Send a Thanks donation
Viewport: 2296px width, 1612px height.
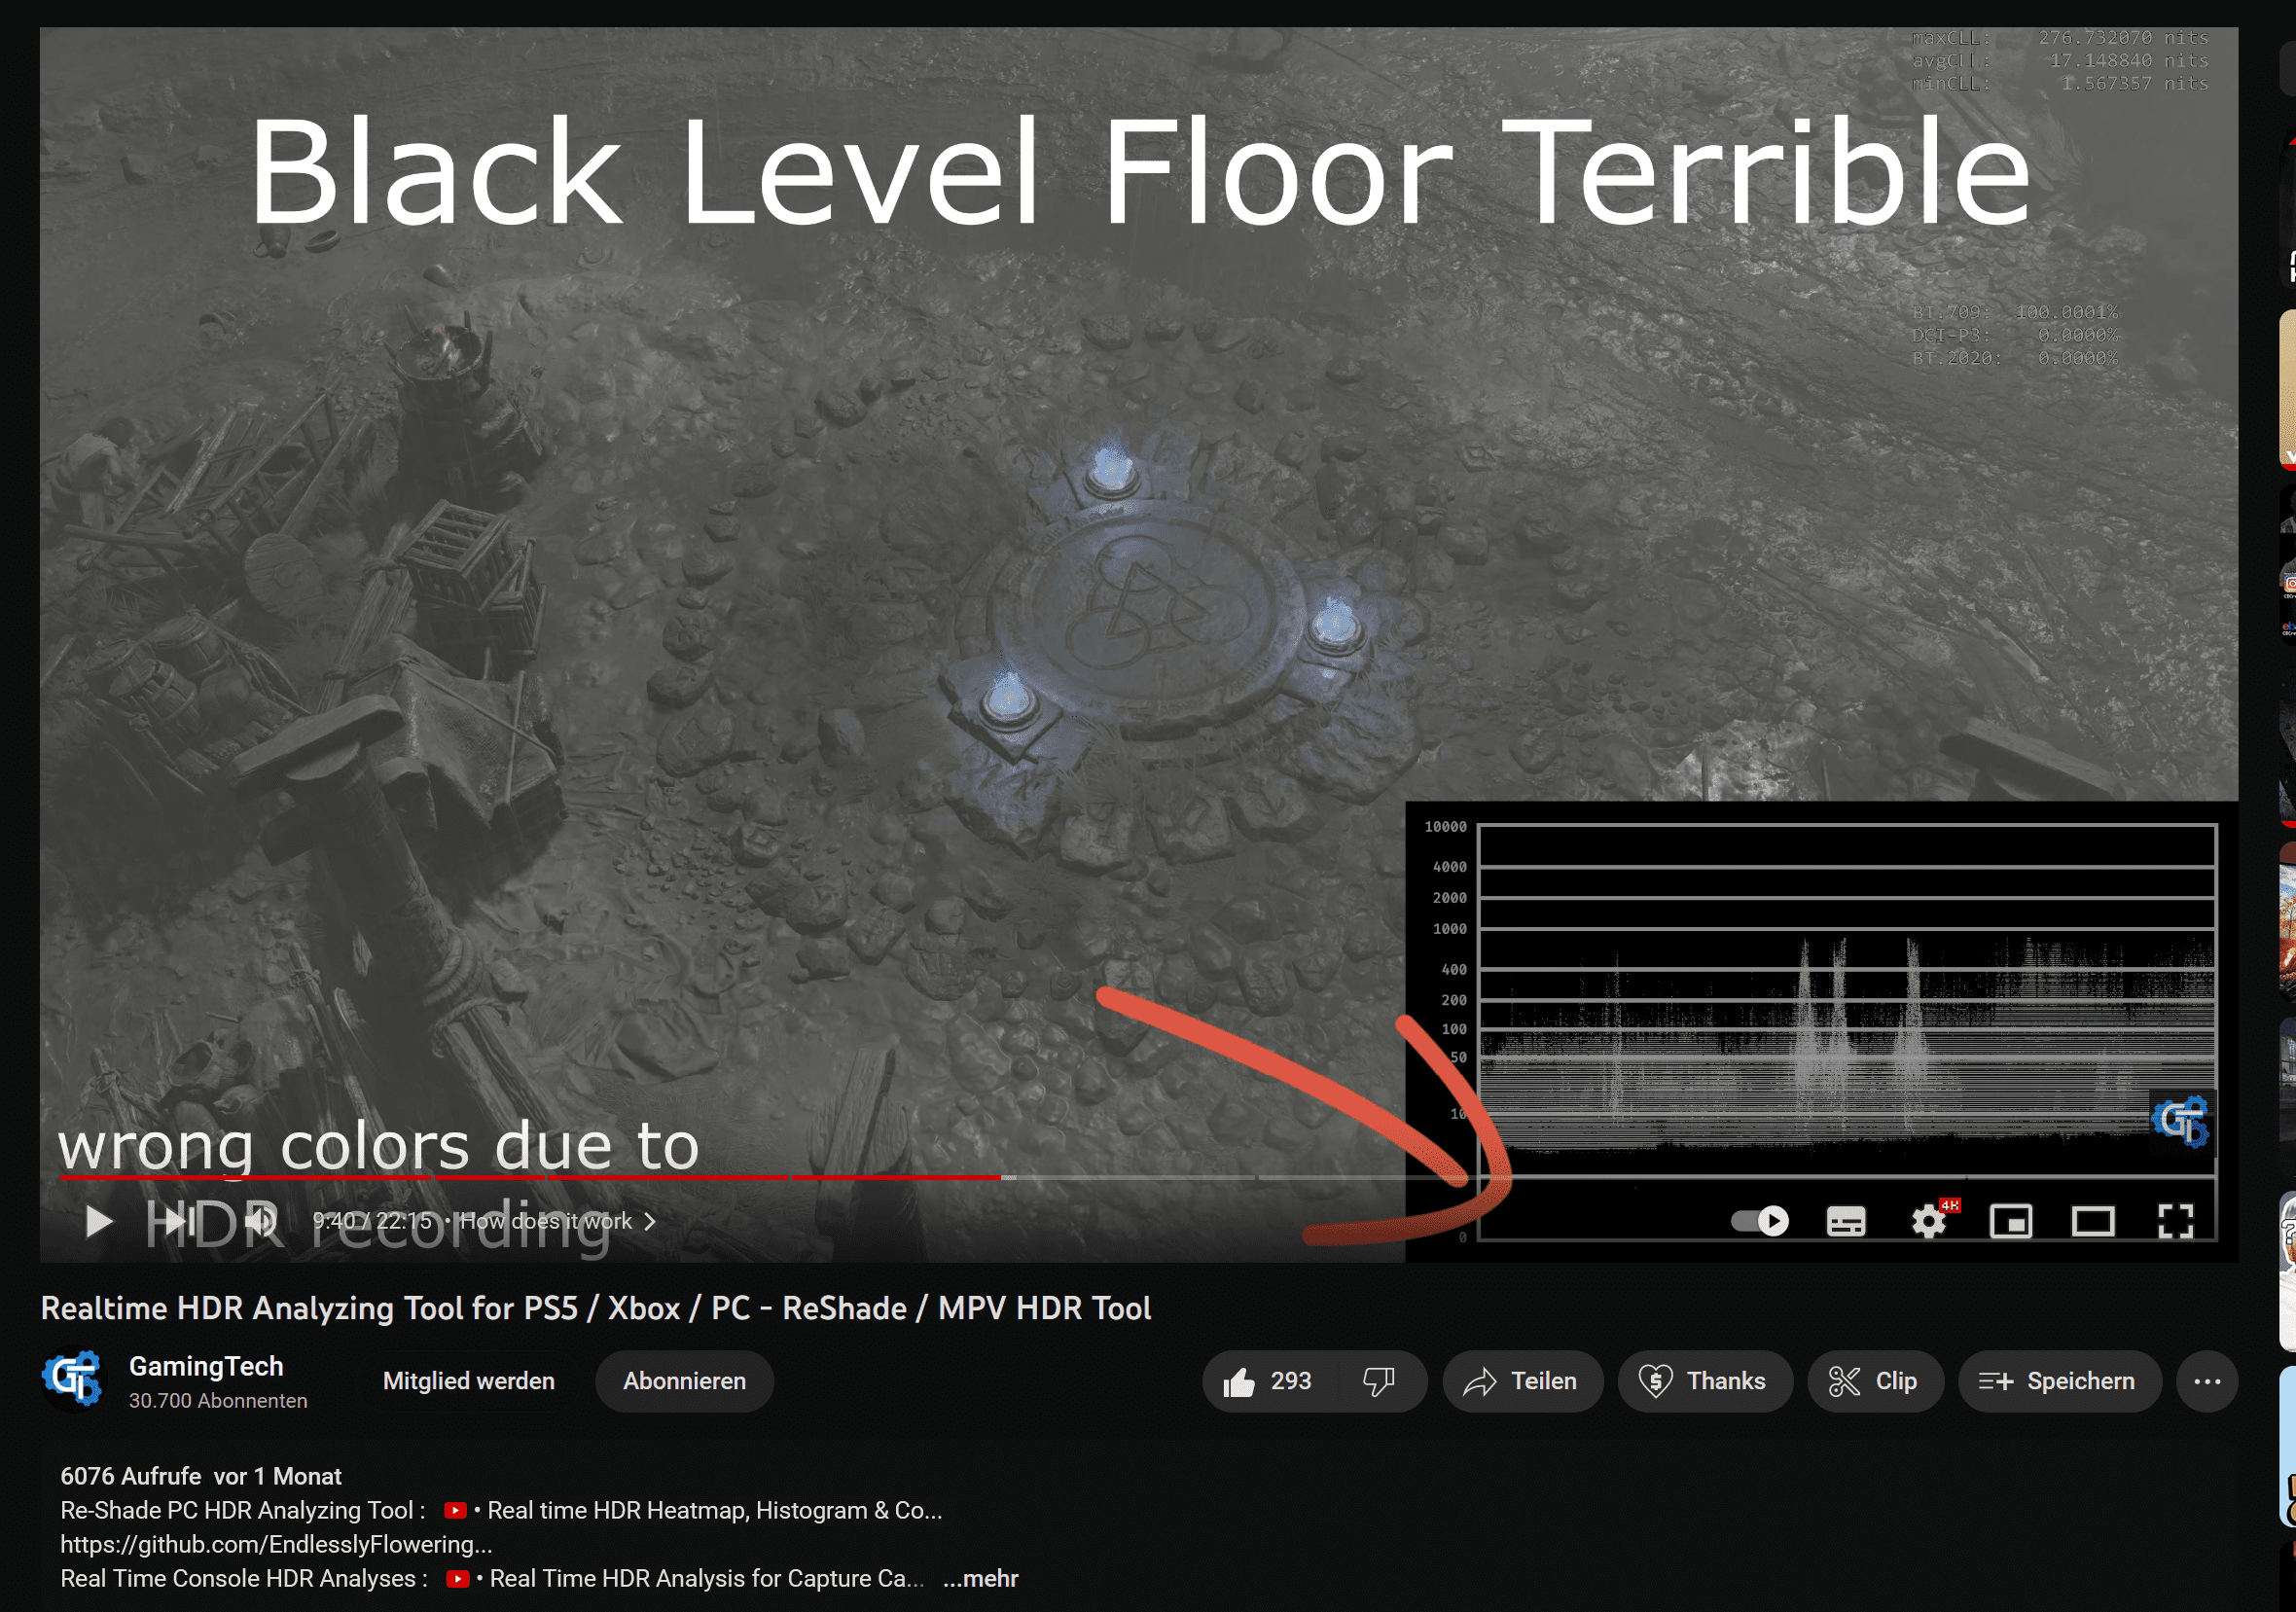[1705, 1381]
